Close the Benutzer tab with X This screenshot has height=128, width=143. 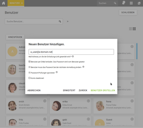[x=22, y=3]
